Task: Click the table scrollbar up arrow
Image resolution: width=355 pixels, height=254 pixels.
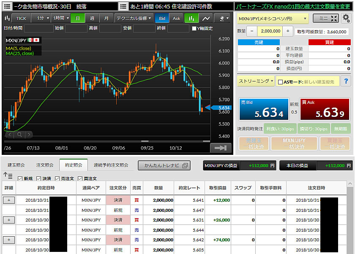Action: click(x=350, y=184)
